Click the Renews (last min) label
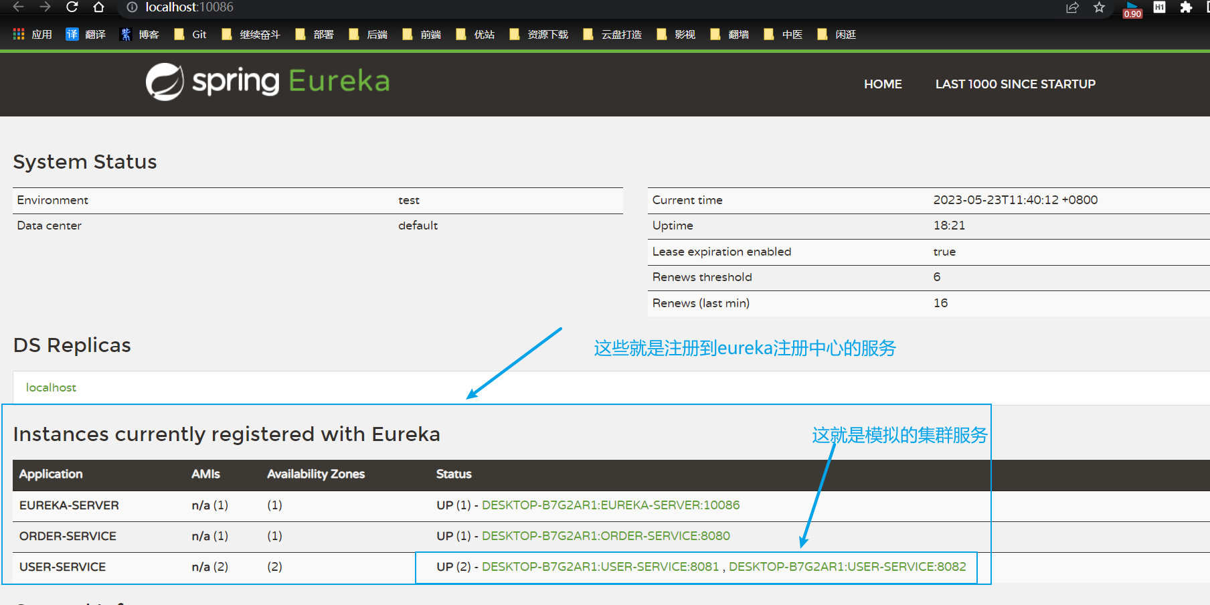The width and height of the screenshot is (1210, 605). tap(701, 303)
